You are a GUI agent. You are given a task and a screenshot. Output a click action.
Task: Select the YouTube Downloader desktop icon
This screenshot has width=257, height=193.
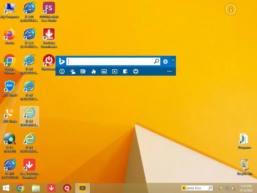click(x=49, y=38)
